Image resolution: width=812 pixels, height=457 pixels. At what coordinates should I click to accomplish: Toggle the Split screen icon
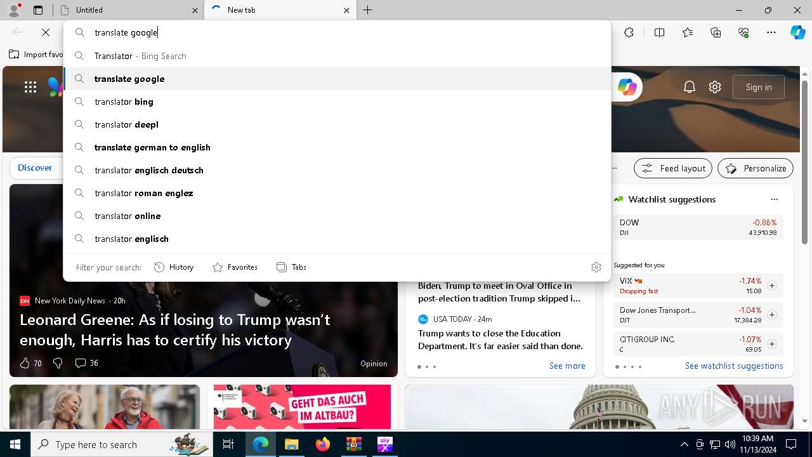659,32
